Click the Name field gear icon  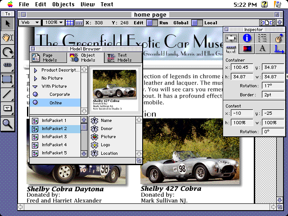tap(94, 121)
